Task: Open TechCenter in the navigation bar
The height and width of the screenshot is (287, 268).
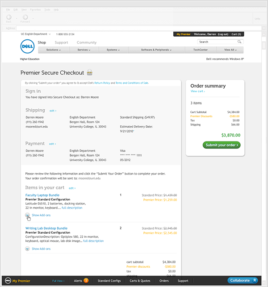Action: (201, 50)
